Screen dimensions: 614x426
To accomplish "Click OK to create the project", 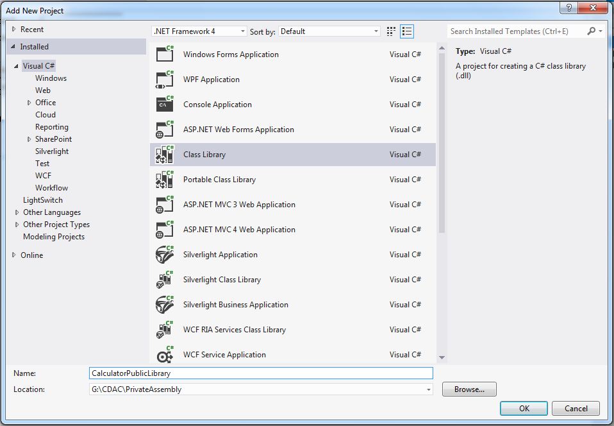I will [524, 409].
